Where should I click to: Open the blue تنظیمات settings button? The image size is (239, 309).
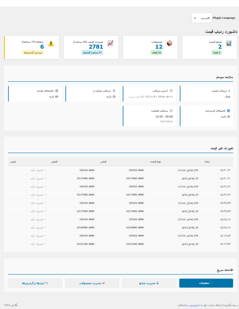coord(206,283)
